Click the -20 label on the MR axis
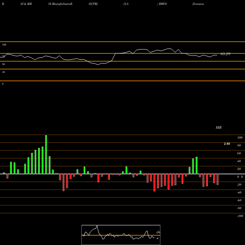Screen dimensions: 245x245 coord(239,185)
